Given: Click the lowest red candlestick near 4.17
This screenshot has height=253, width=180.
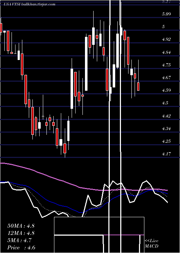Looking at the screenshot, I should [x=65, y=148].
